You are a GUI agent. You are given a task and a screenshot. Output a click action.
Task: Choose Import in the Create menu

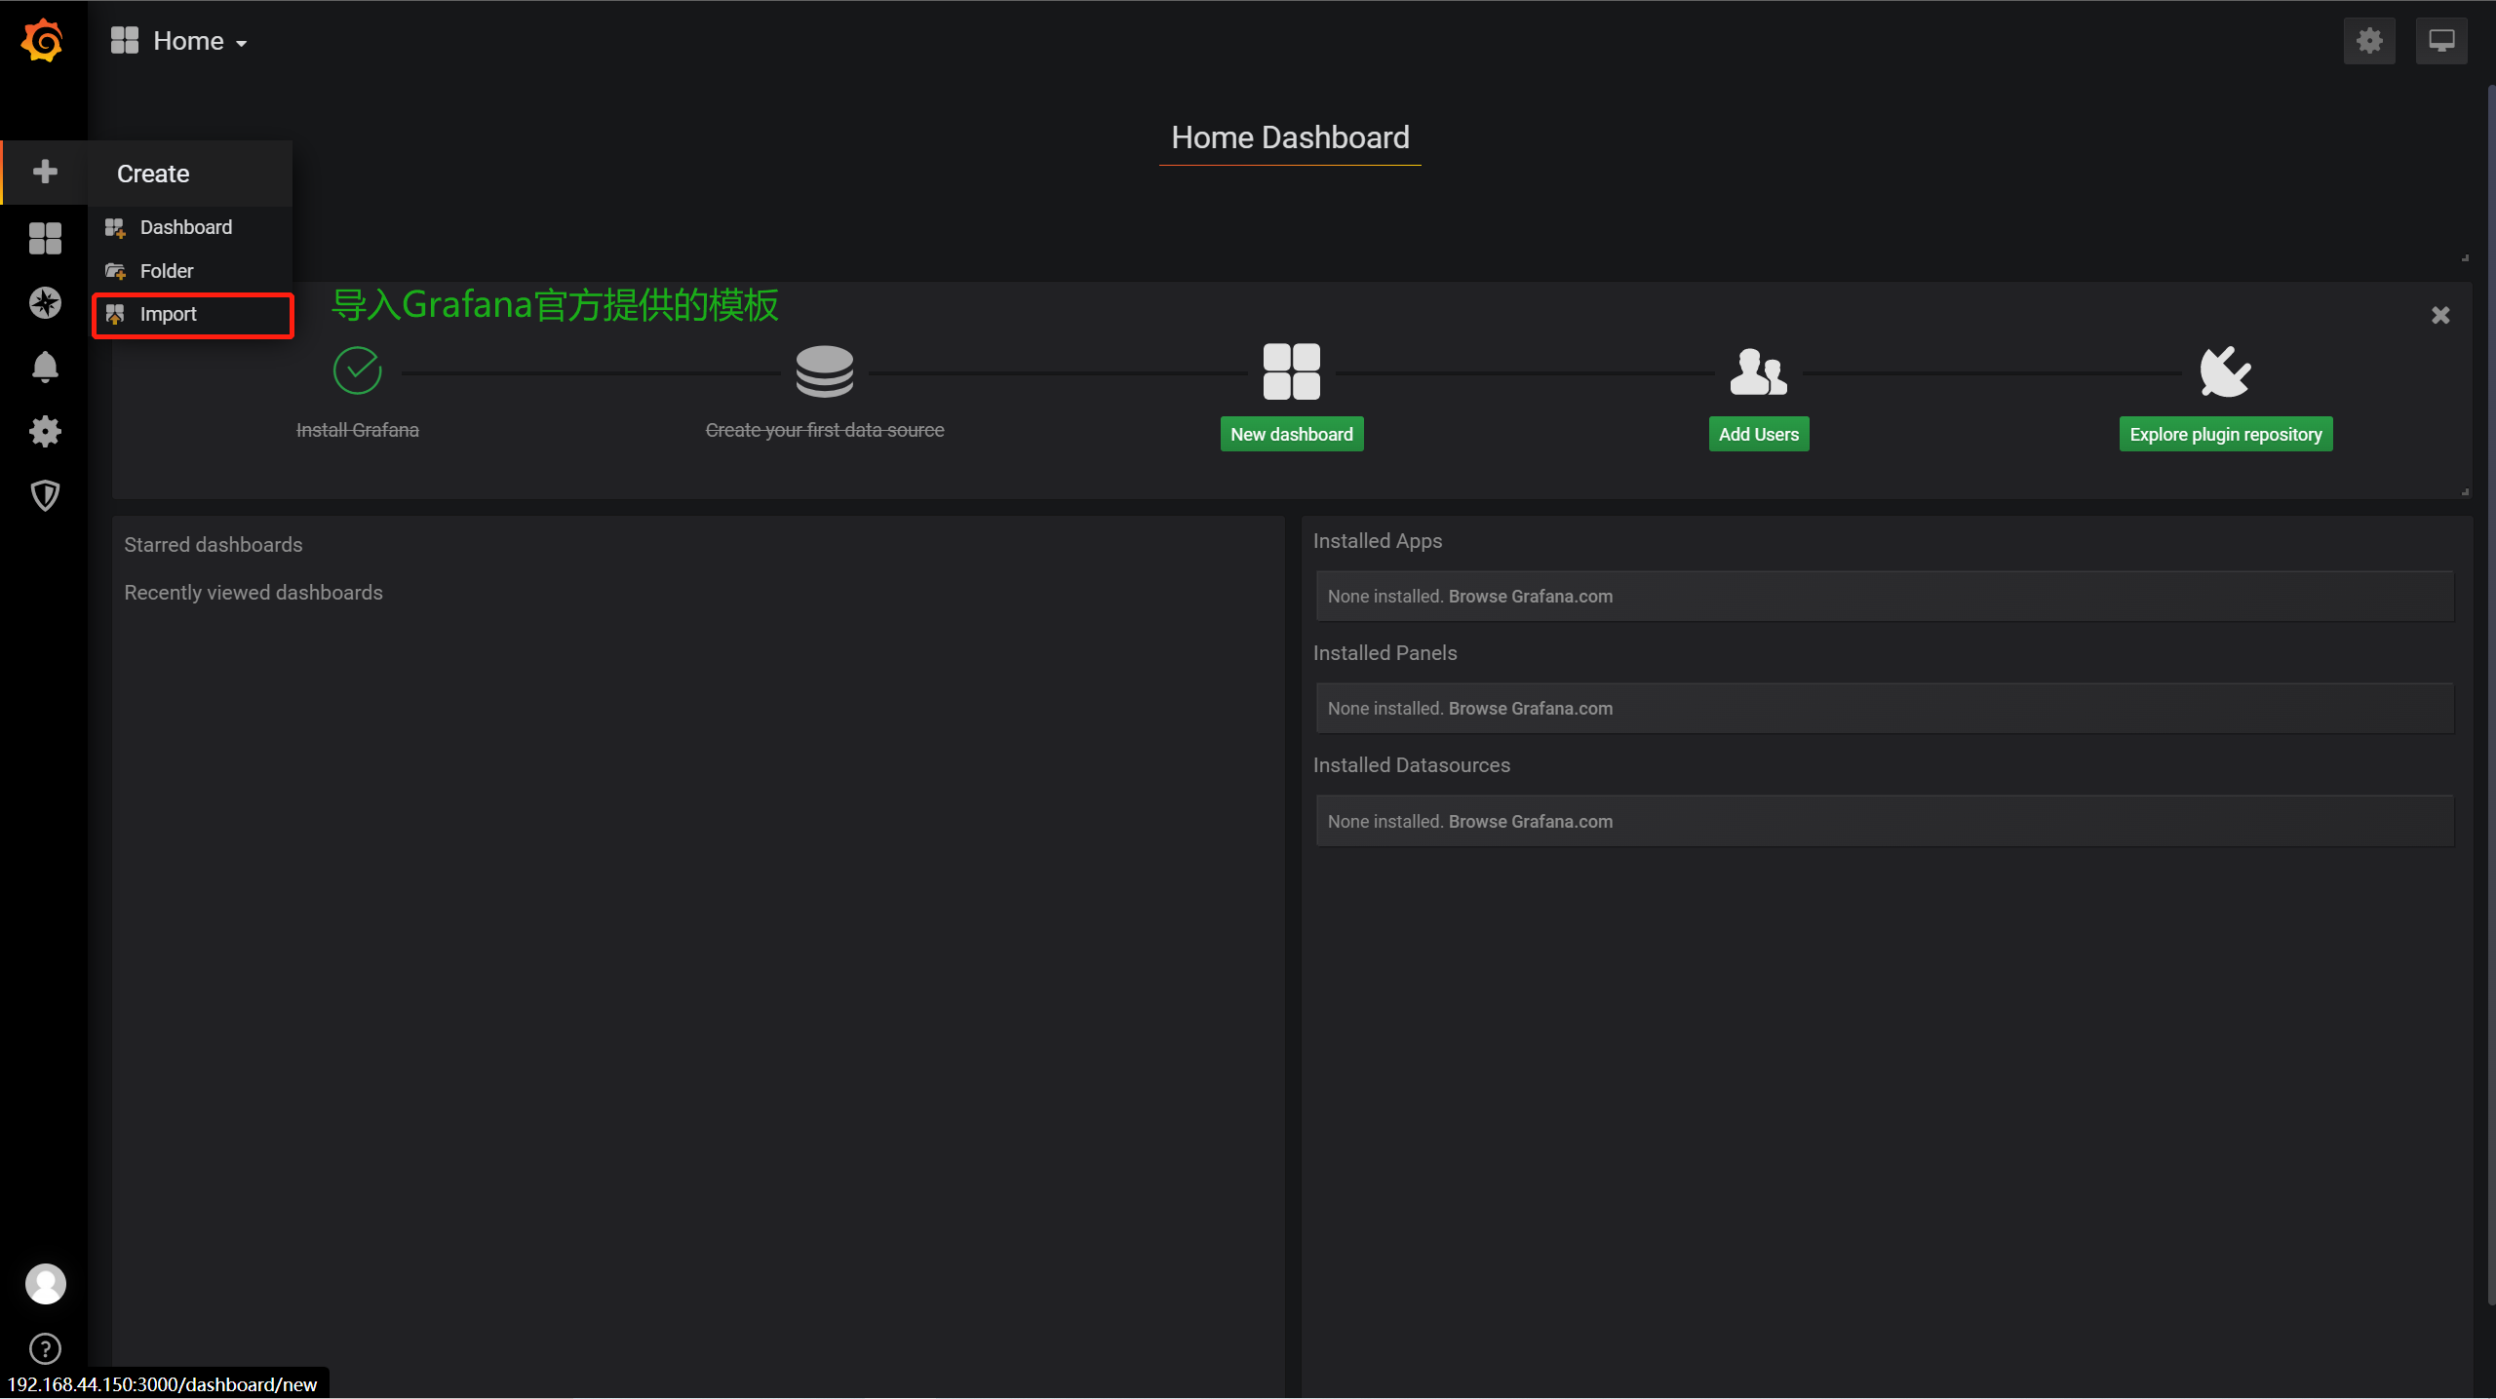(x=169, y=314)
